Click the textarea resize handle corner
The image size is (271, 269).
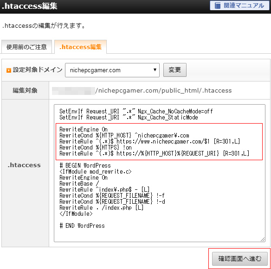click(263, 239)
